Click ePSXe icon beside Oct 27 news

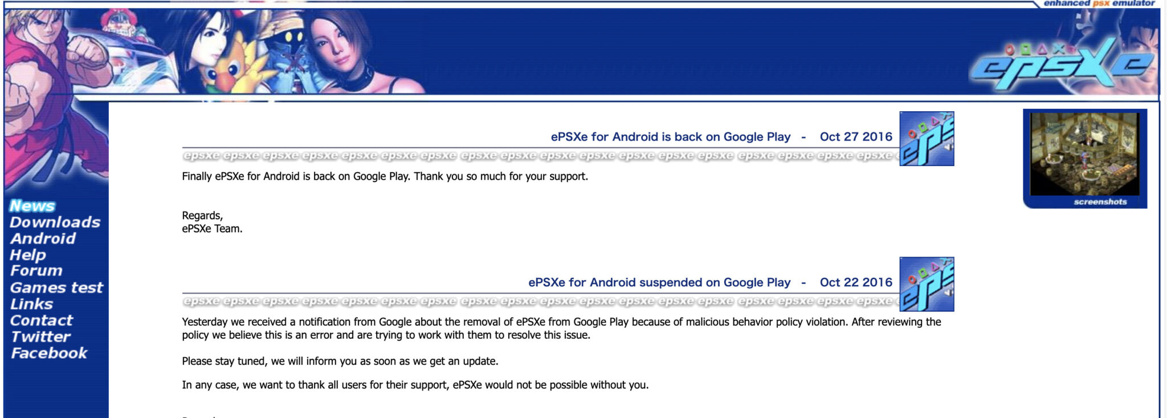[x=927, y=139]
